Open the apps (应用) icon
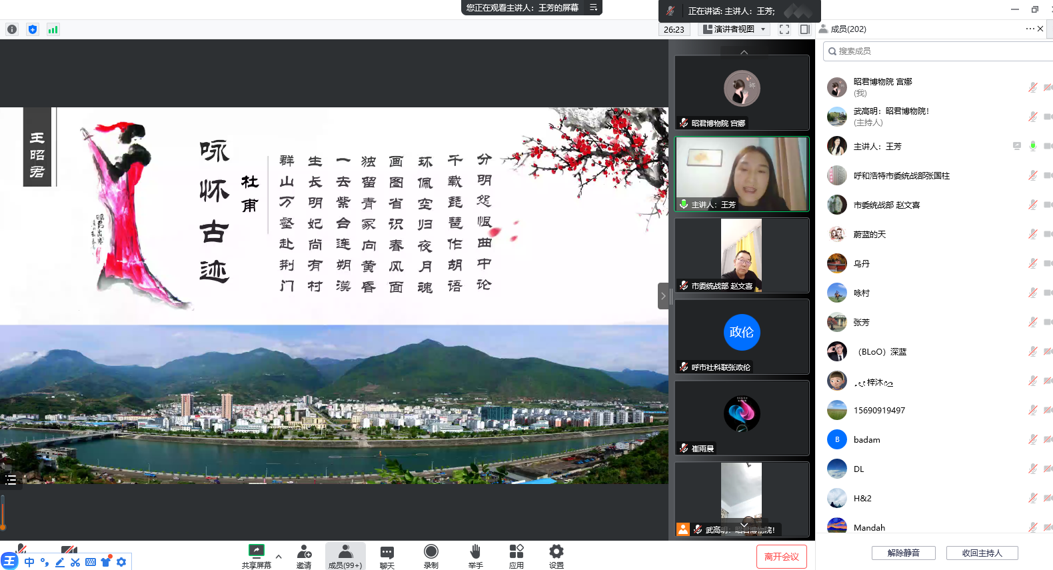This screenshot has height=570, width=1053. (517, 556)
